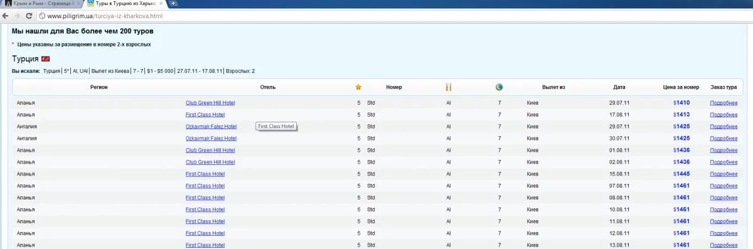
Task: Click Подробнее for the 02.08.11 tour
Action: click(724, 162)
